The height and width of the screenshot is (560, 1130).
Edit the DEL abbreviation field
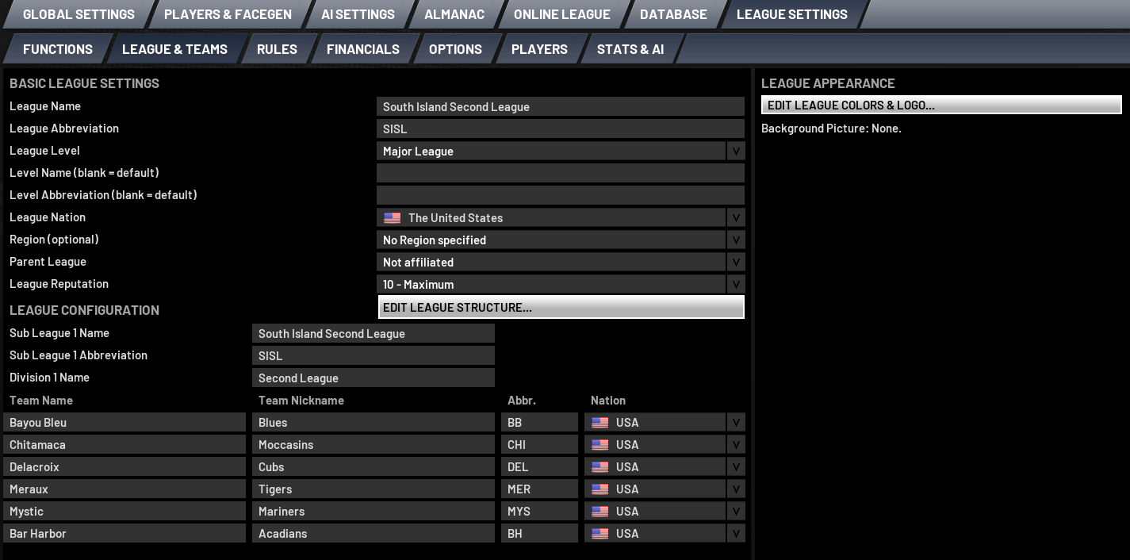[x=539, y=466]
